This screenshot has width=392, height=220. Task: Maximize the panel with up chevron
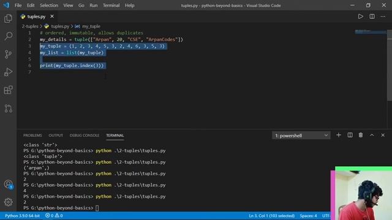click(372, 135)
